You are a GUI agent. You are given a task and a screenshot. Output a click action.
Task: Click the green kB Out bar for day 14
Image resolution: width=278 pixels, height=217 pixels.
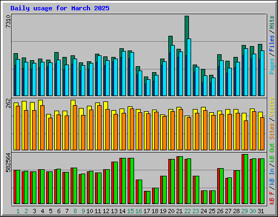[x=124, y=181]
